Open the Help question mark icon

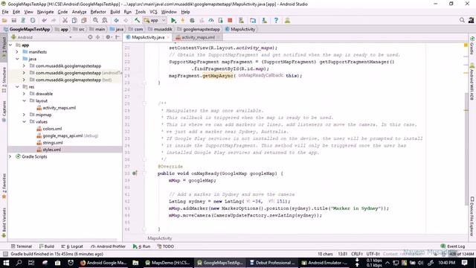(276, 20)
